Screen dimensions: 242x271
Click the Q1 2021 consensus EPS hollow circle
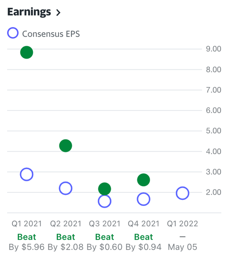coord(26,174)
